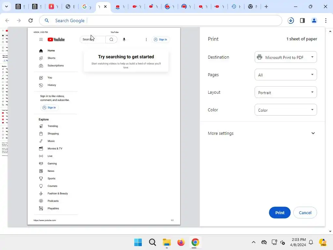Open the tab search chevron
Image resolution: width=333 pixels, height=250 pixels.
coord(7,7)
